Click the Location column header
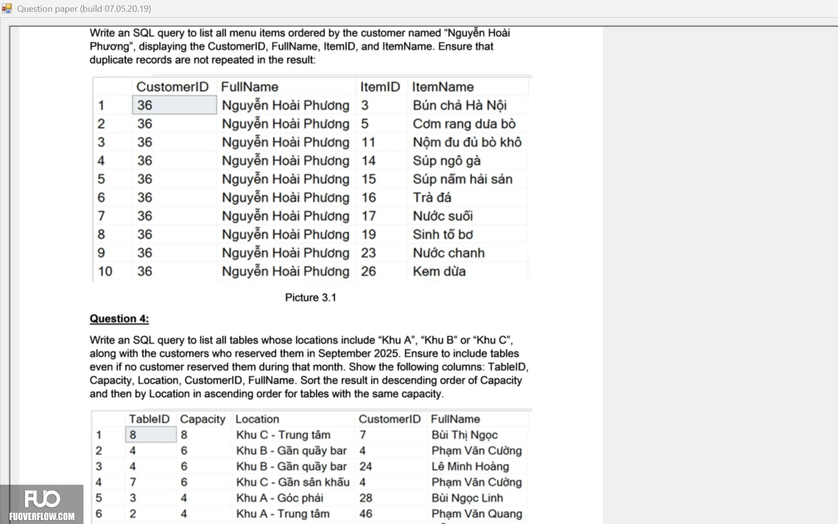Screen dimensions: 838x524 [257, 419]
